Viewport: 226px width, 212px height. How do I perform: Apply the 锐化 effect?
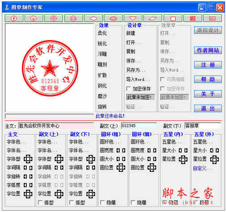[102, 44]
